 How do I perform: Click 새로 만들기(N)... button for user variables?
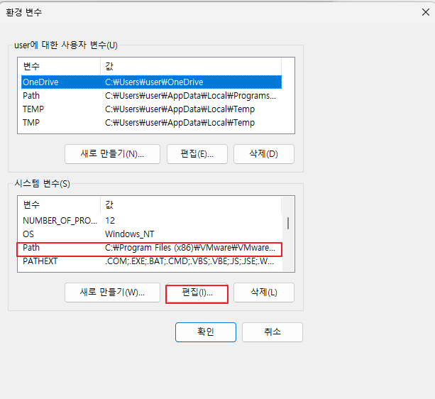(112, 154)
